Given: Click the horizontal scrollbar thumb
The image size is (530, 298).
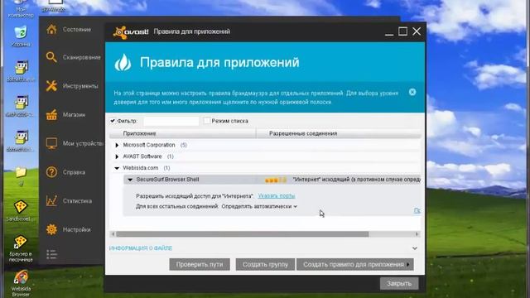Looking at the screenshot, I should coord(243,233).
